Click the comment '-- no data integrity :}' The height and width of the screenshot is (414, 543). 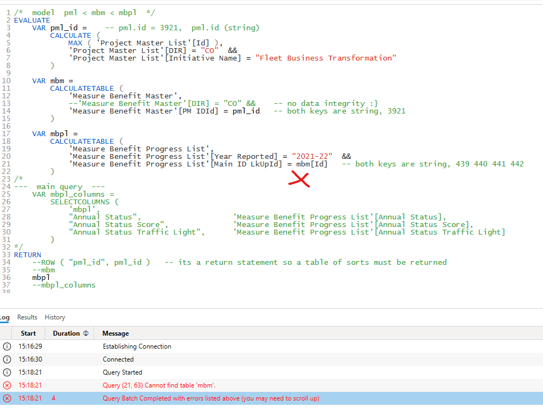click(x=326, y=103)
